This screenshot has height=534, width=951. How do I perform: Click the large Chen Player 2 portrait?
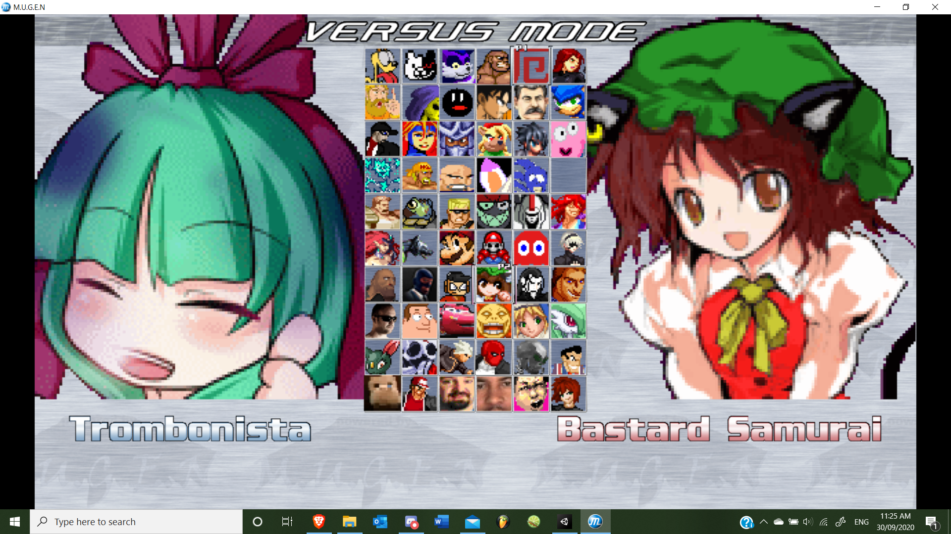(x=750, y=208)
